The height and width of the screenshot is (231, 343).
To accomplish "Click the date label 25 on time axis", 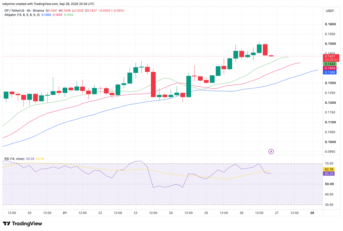I will click(x=206, y=213).
